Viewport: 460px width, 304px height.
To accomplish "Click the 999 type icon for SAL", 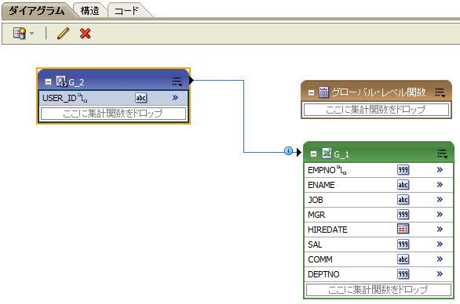I will click(x=403, y=244).
